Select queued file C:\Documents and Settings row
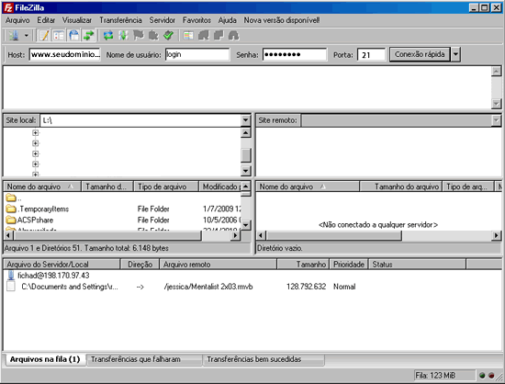 [x=69, y=287]
